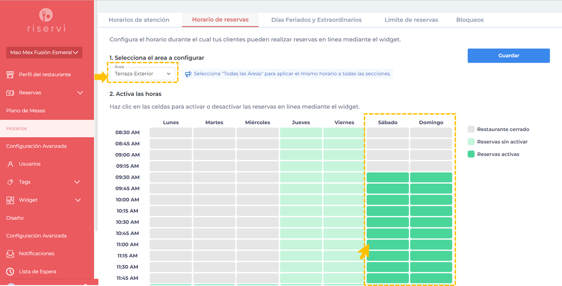The width and height of the screenshot is (562, 286).
Task: Click the Tags label icon
Action: pos(10,182)
